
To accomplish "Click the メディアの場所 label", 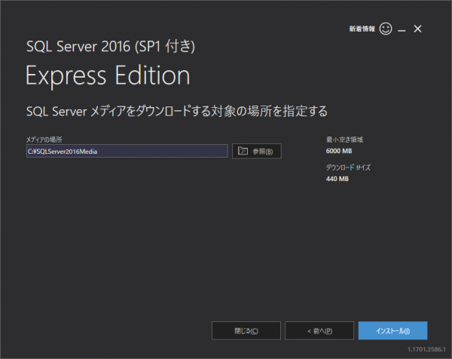I will (x=44, y=140).
